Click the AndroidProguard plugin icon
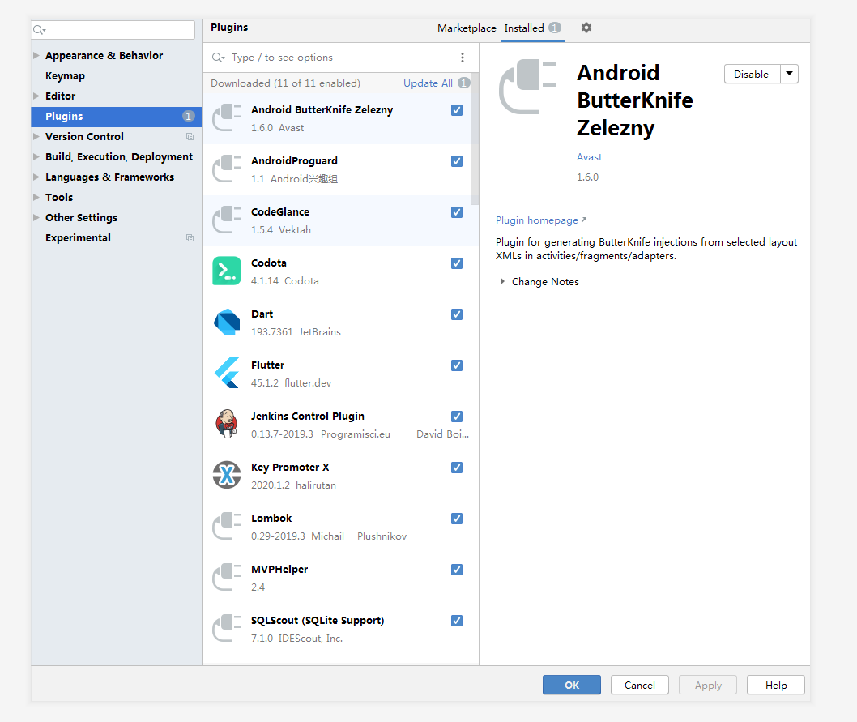The height and width of the screenshot is (722, 857). (x=227, y=169)
